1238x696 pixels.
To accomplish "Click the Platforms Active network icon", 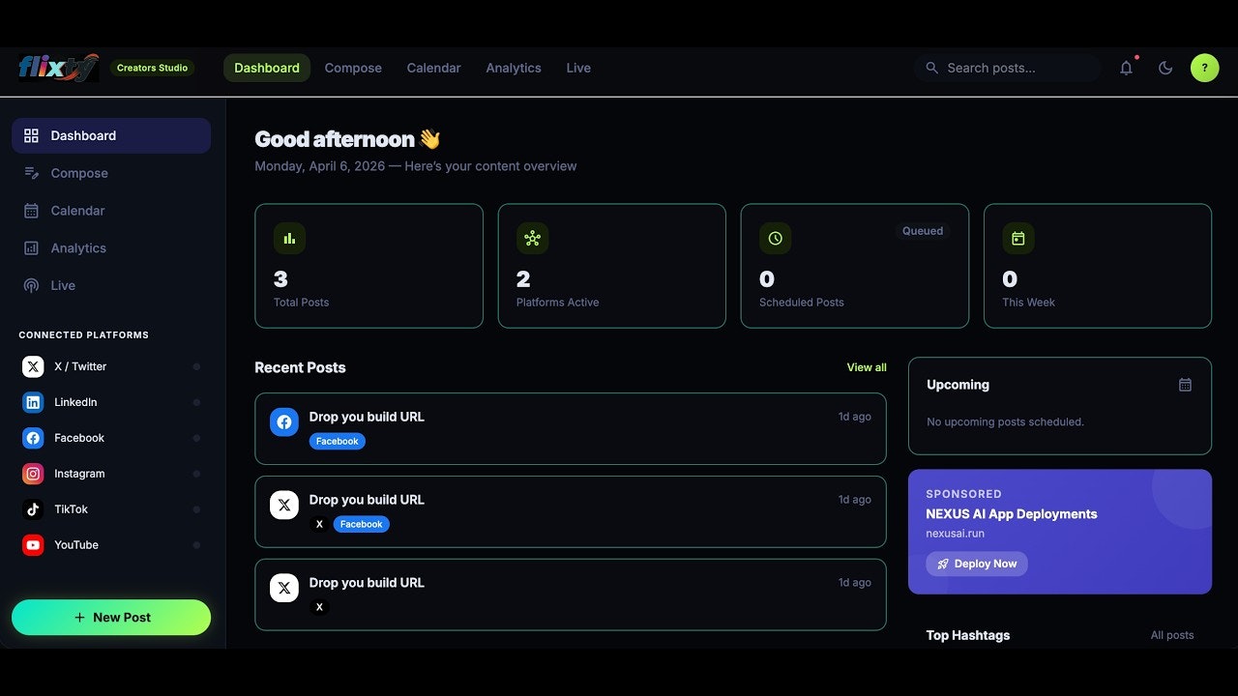I will tap(532, 238).
